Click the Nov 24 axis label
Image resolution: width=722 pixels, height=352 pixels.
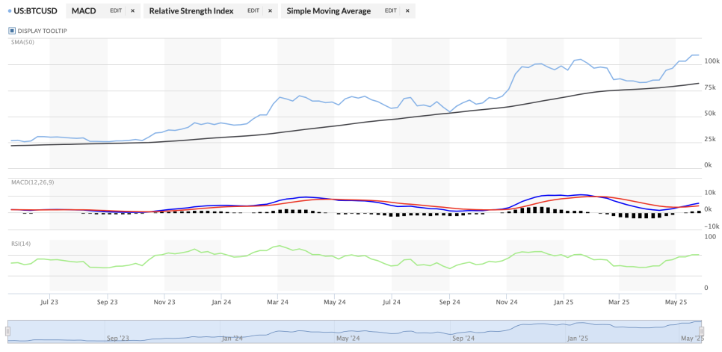tap(507, 303)
